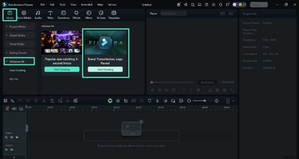Screen dimensions: 299x159
Task: Click the voiceover microphone icon
Action: 157,101
